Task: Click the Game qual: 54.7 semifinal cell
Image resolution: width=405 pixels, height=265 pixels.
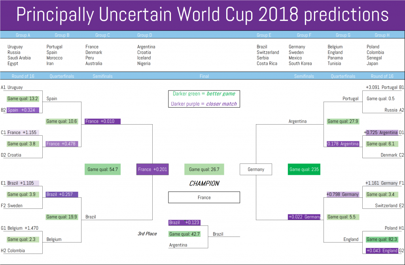Action: point(102,169)
